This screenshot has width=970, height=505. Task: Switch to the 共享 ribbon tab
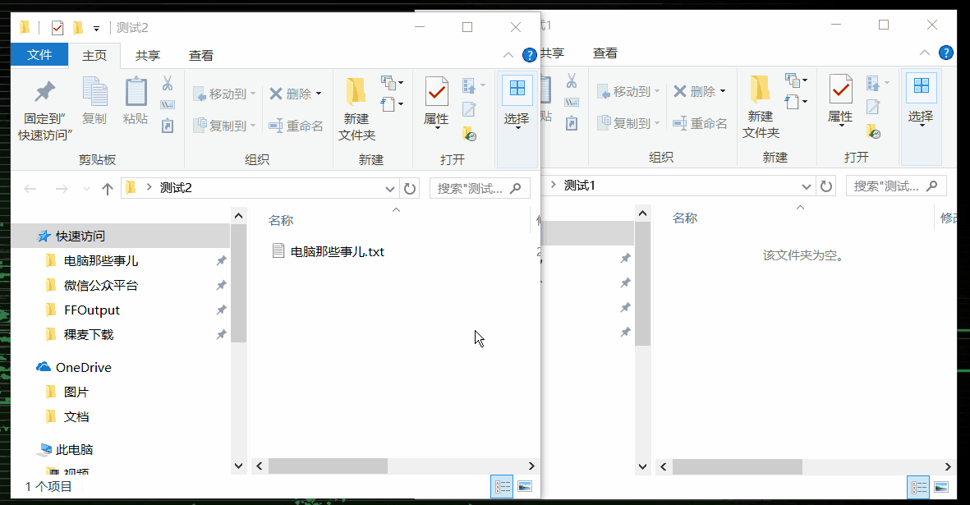(145, 54)
